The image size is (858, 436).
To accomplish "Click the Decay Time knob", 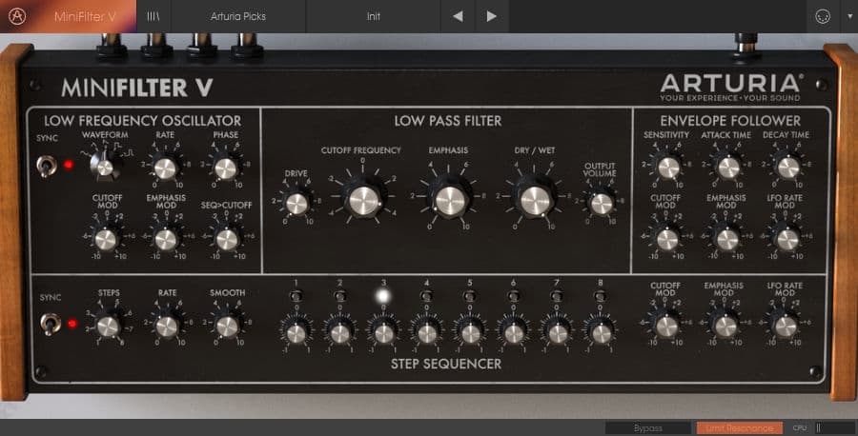I will point(788,168).
